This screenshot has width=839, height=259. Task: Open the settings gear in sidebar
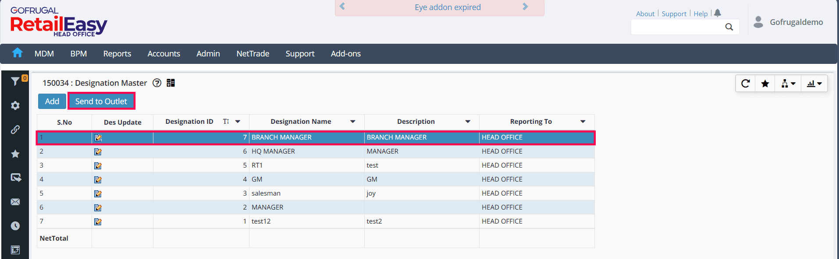15,105
